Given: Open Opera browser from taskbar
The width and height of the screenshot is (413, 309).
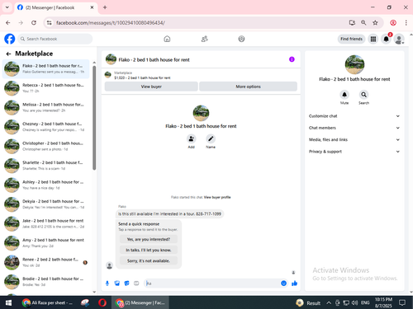Looking at the screenshot, I should (102, 302).
